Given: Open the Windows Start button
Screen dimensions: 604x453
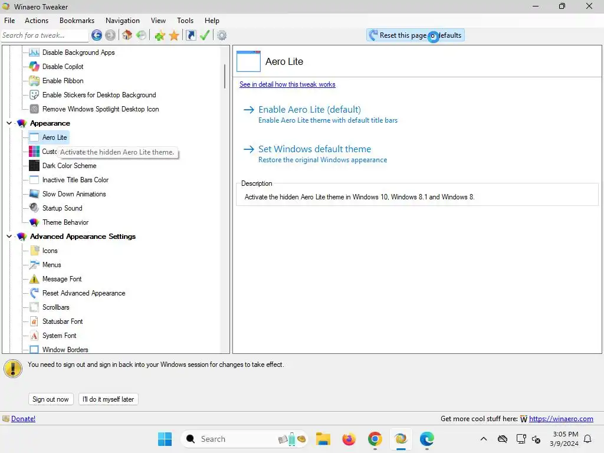Looking at the screenshot, I should click(x=165, y=439).
